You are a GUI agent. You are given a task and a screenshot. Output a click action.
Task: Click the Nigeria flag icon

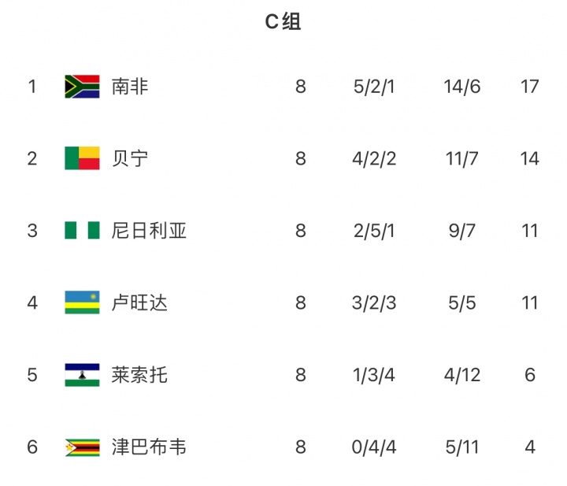coord(82,231)
